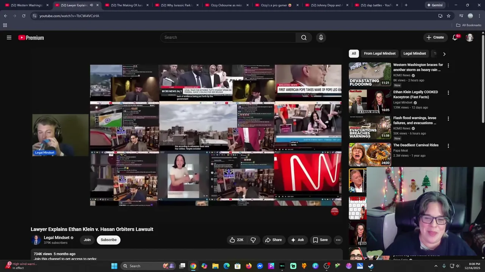Show more filter chips with right arrow
The width and height of the screenshot is (485, 272).
pyautogui.click(x=444, y=54)
